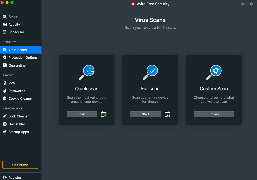Click the PERFORMANCE section header
Screen dimensions: 257x180
tap(13, 109)
